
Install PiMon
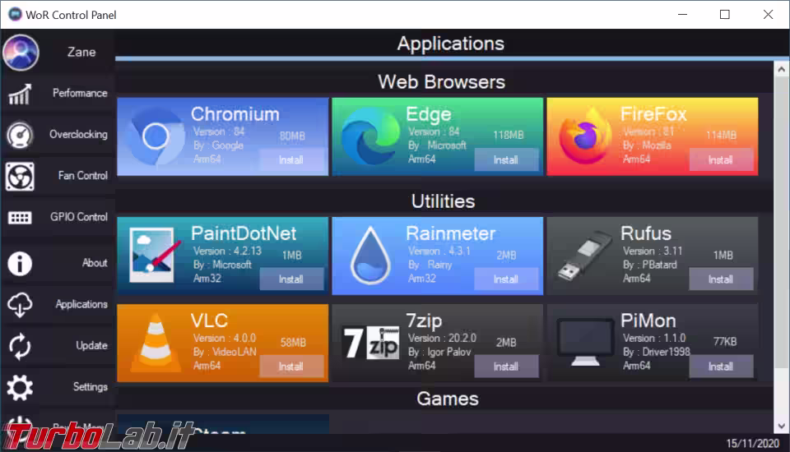(721, 366)
